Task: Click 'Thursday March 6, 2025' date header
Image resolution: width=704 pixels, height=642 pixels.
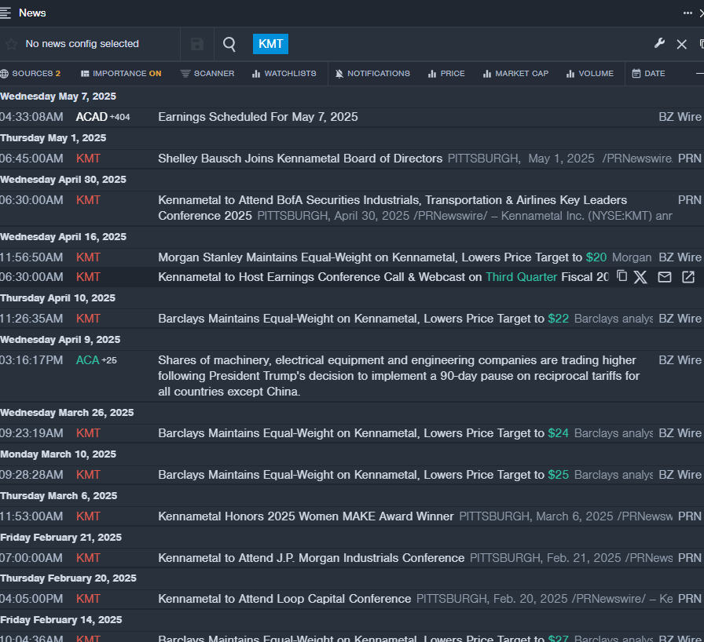Action: (x=59, y=496)
